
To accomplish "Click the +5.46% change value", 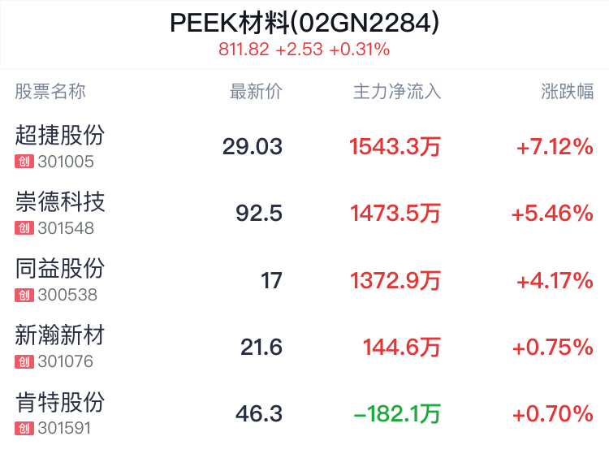I will pos(552,214).
